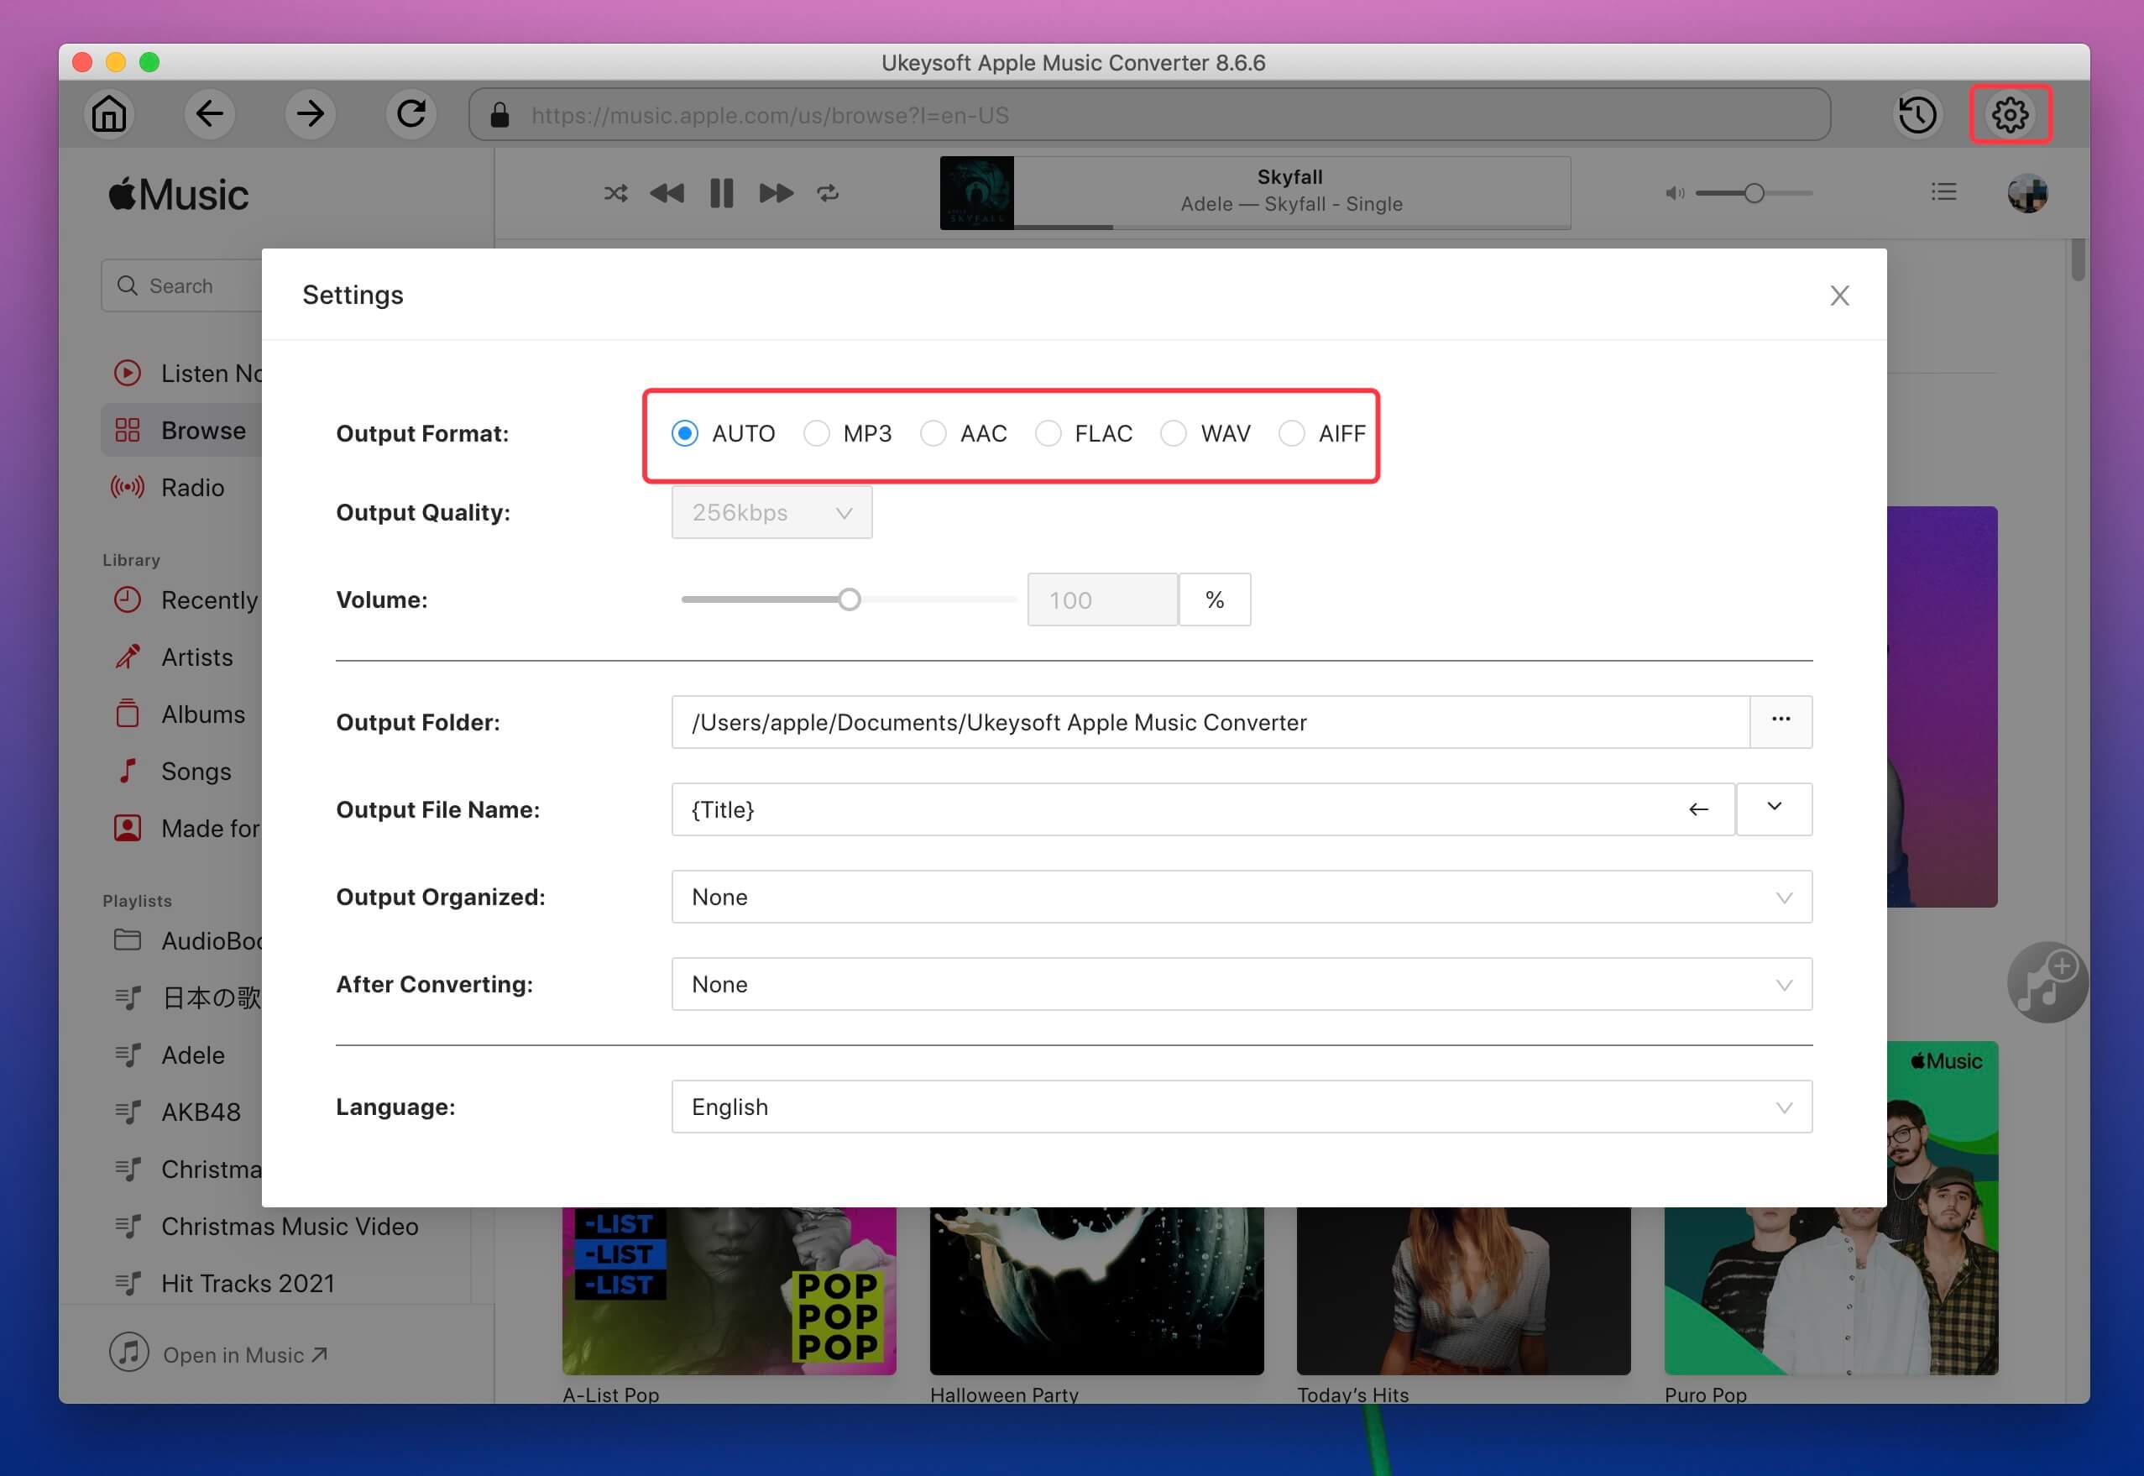Drag the Volume slider to adjust level

click(849, 598)
